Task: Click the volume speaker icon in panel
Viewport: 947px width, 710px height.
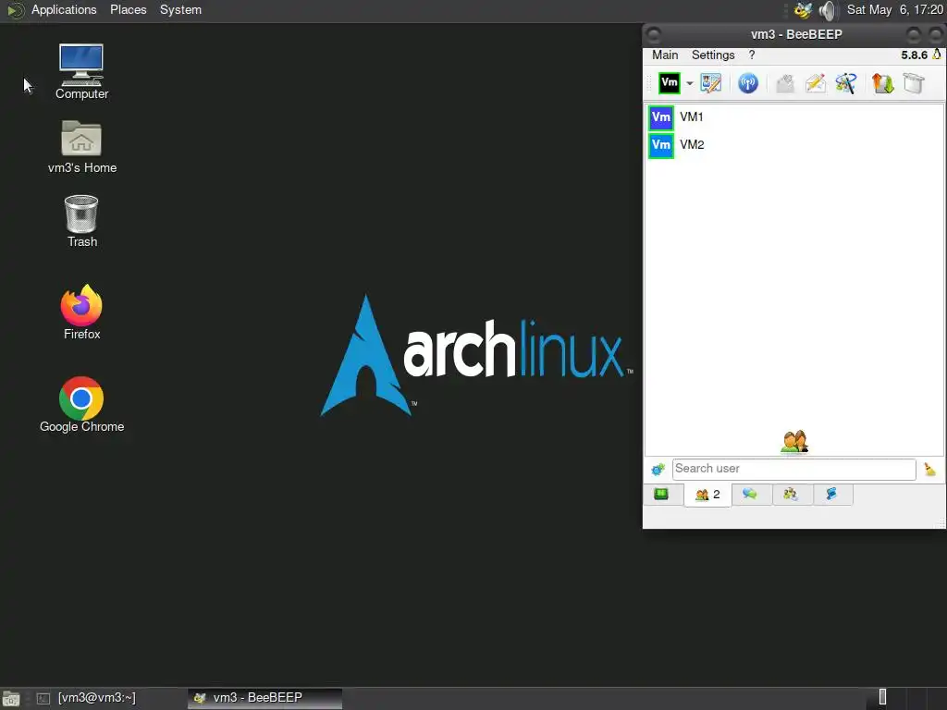Action: pos(828,10)
